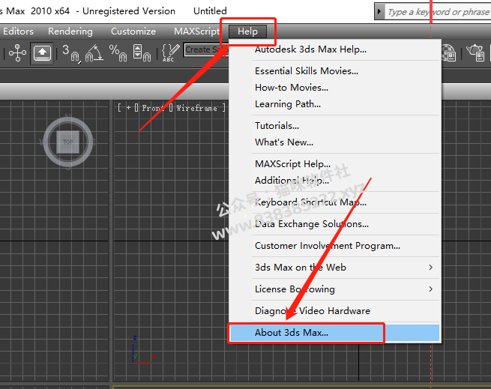Click the viewport [+] general label

pyautogui.click(x=128, y=108)
